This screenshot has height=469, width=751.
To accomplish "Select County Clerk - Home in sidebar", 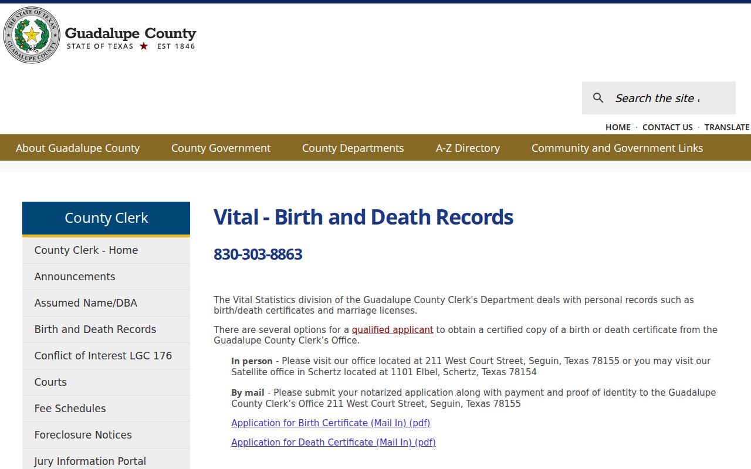I will pyautogui.click(x=106, y=250).
